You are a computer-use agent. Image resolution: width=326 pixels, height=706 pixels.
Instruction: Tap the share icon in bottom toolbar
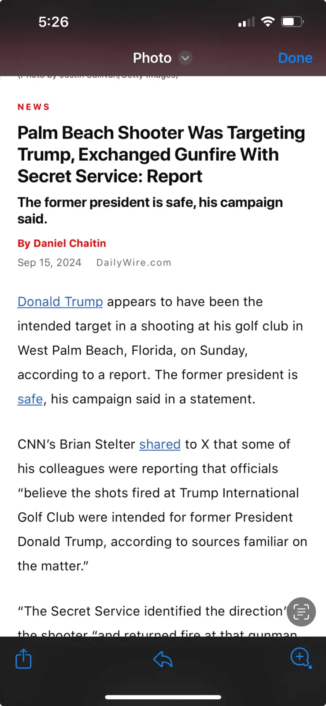point(23,659)
